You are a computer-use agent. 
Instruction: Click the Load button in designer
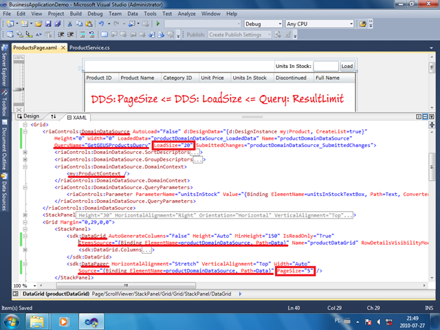click(347, 67)
